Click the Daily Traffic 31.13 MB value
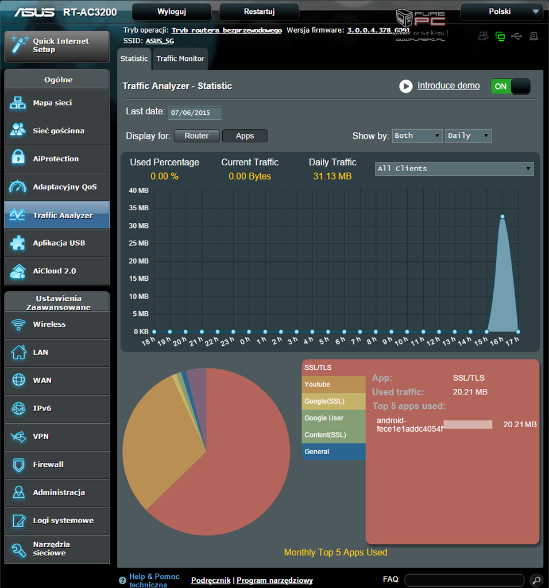The image size is (549, 588). [333, 176]
